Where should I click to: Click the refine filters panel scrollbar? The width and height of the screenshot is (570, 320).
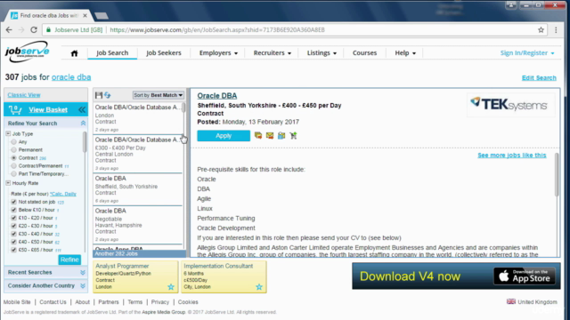[x=85, y=142]
